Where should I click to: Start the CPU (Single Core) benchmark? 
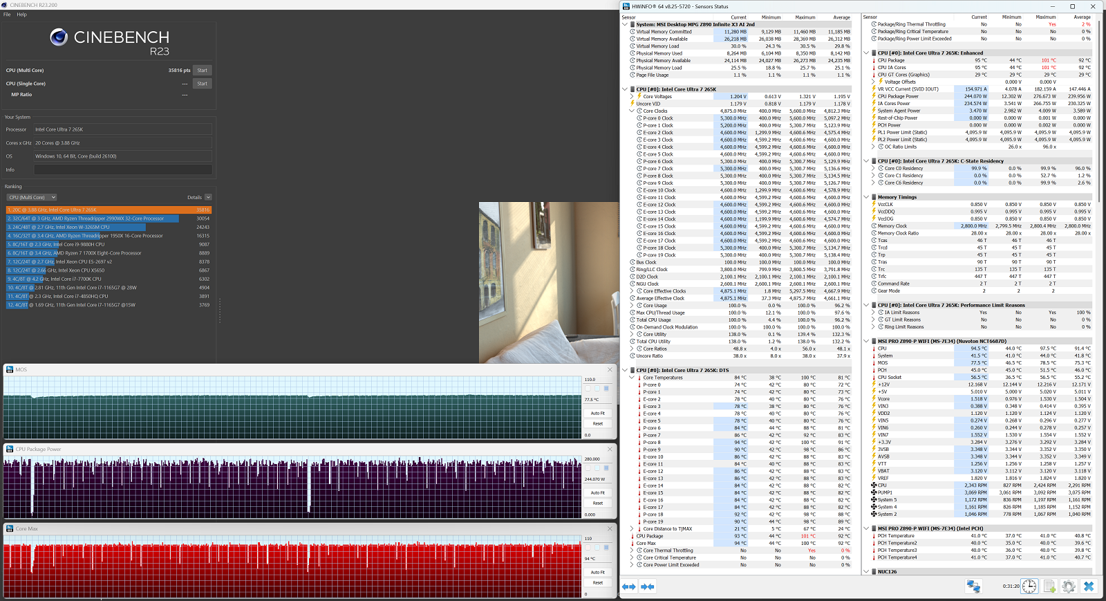click(202, 84)
